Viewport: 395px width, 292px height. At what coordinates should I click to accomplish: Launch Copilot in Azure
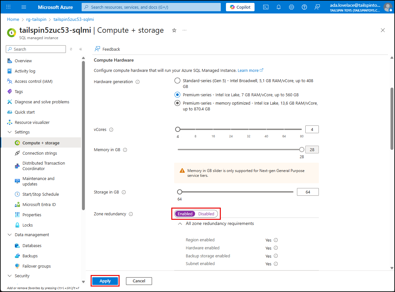240,7
